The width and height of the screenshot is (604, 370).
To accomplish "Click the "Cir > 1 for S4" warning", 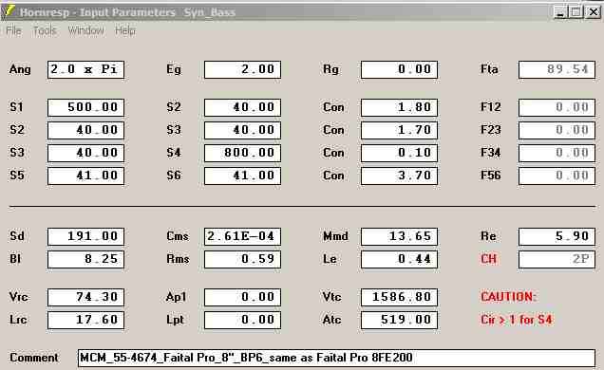I will click(517, 320).
